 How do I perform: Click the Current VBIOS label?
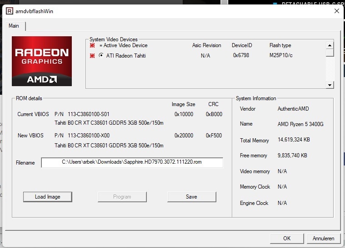(x=33, y=114)
